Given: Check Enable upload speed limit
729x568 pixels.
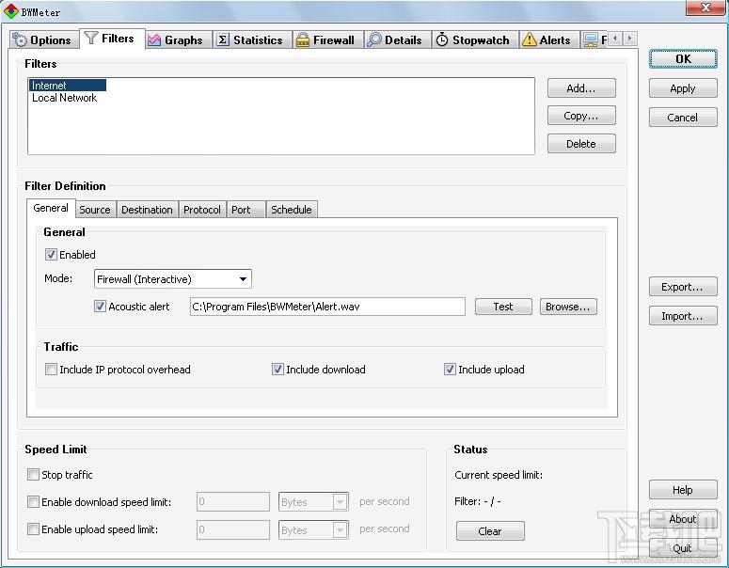Looking at the screenshot, I should [x=33, y=529].
